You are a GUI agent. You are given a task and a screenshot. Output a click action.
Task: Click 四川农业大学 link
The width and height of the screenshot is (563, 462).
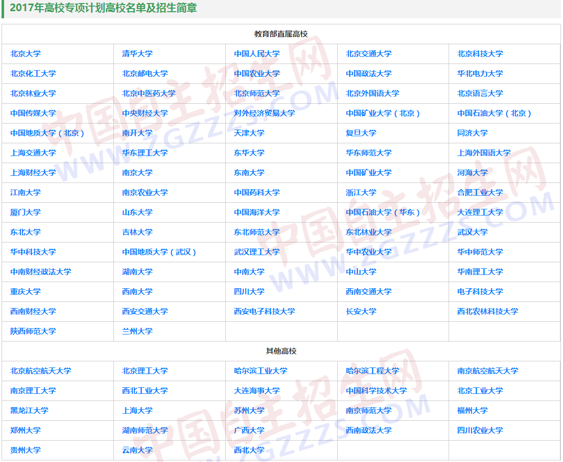pyautogui.click(x=480, y=430)
